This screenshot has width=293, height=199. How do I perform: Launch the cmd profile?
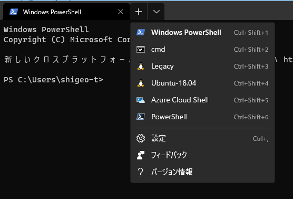202,50
